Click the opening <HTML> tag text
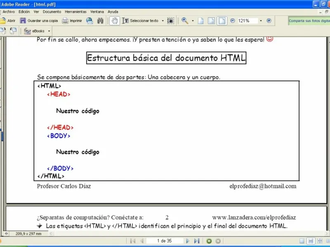330x247 pixels. click(x=49, y=86)
